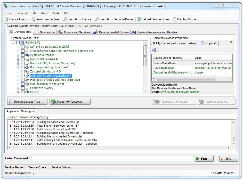The image size is (243, 180).
Task: Click the Systémová zařízení monitor icon
Action: coord(27,55)
